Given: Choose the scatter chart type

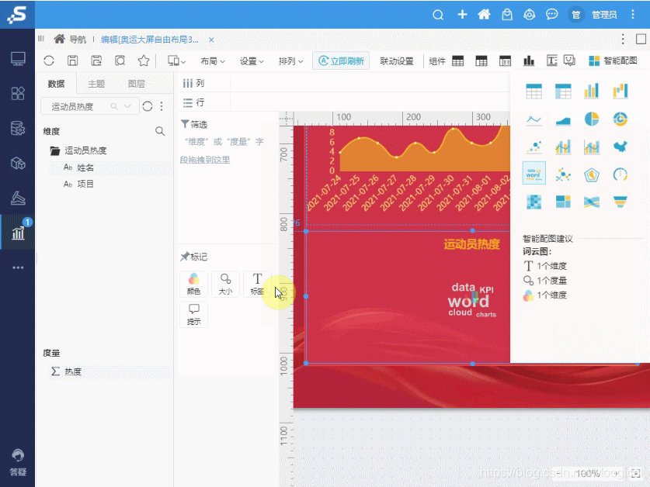Looking at the screenshot, I should tap(534, 147).
